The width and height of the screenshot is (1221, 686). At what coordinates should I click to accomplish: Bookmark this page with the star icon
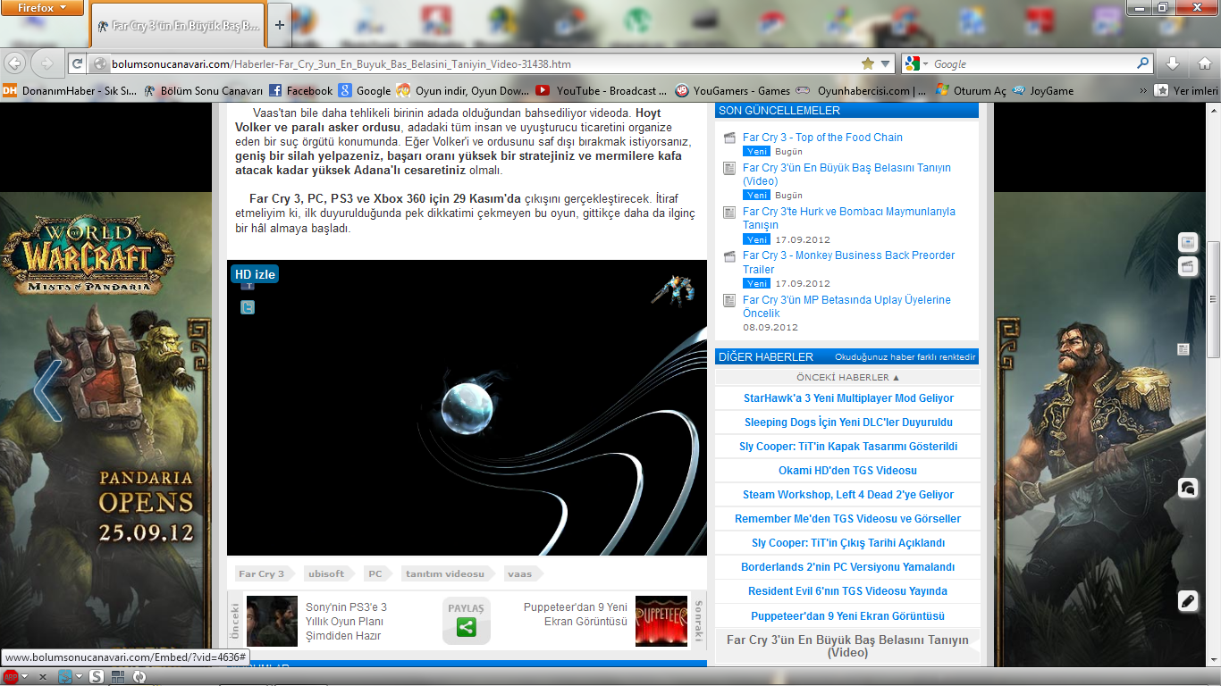click(867, 64)
